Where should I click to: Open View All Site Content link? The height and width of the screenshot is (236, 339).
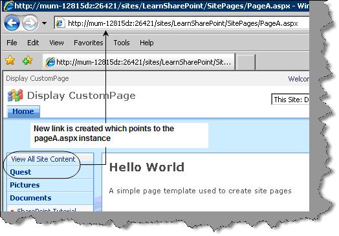[x=43, y=159]
